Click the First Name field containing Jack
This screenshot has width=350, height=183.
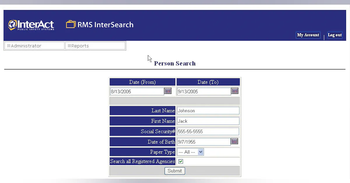pyautogui.click(x=208, y=121)
